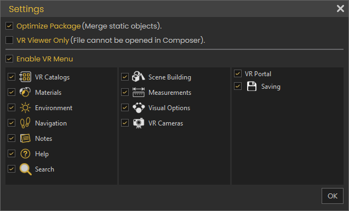Click the Search magnifying glass icon
Viewport: 349px width, 211px height.
pos(25,169)
